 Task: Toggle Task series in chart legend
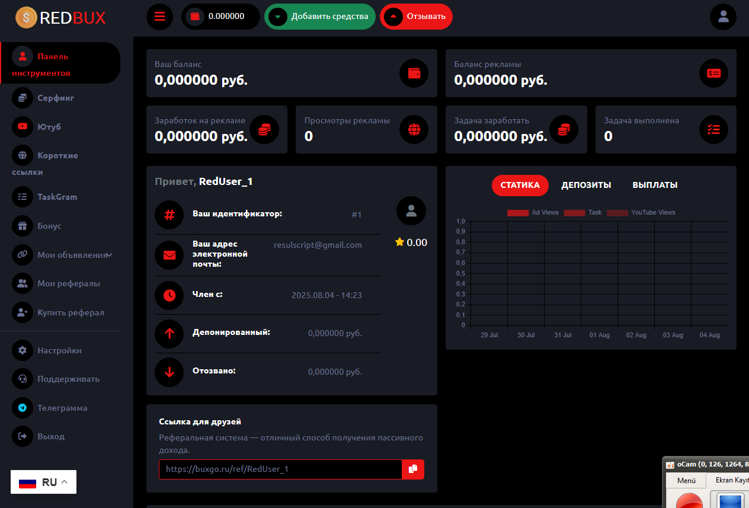click(x=582, y=212)
